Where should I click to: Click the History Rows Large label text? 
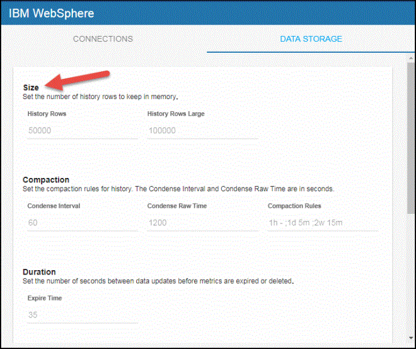176,114
